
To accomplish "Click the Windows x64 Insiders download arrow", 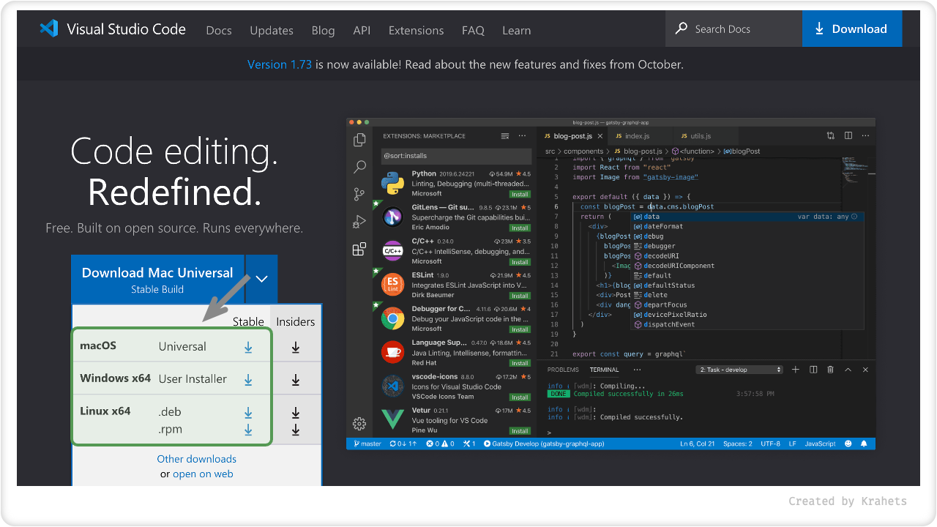I will 296,380.
